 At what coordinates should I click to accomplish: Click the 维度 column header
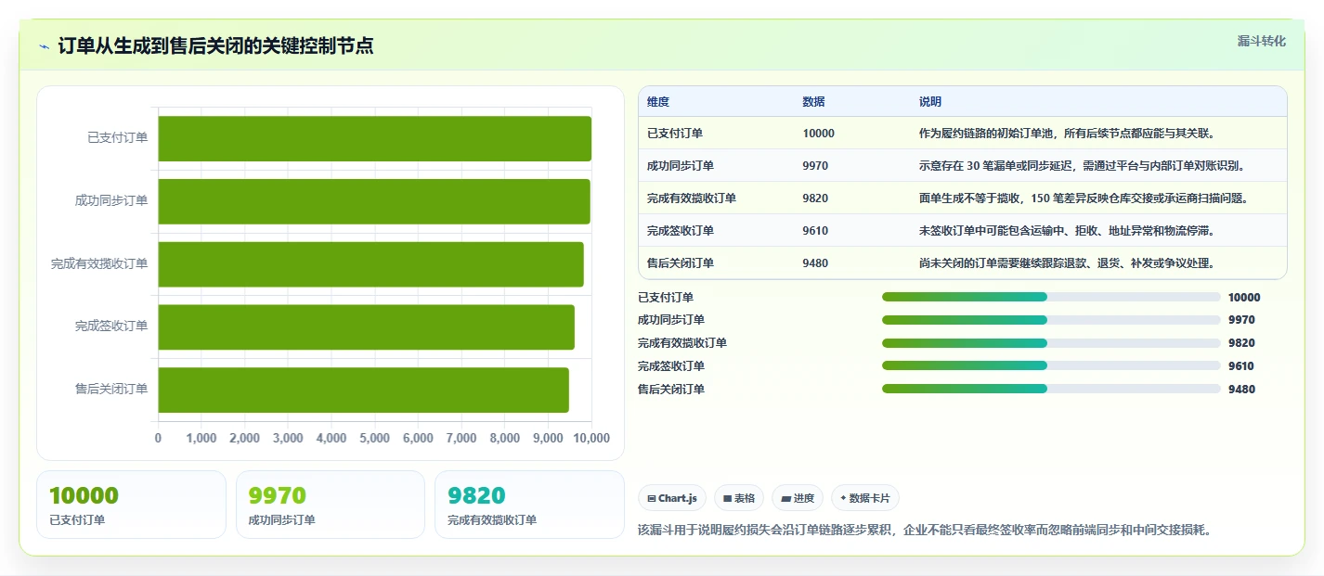click(x=658, y=102)
